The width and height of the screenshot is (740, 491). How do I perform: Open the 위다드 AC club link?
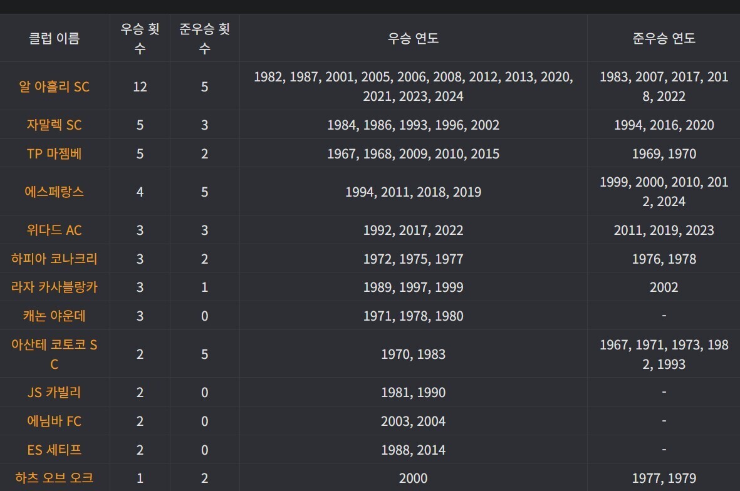pos(55,230)
